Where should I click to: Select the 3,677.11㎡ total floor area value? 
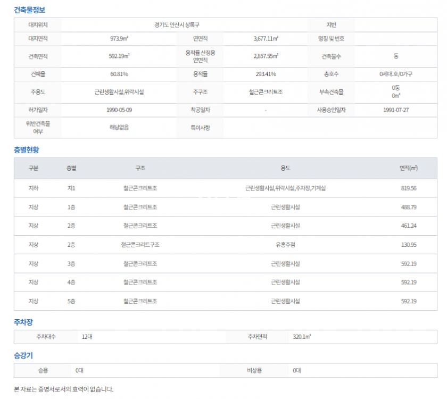click(x=266, y=39)
